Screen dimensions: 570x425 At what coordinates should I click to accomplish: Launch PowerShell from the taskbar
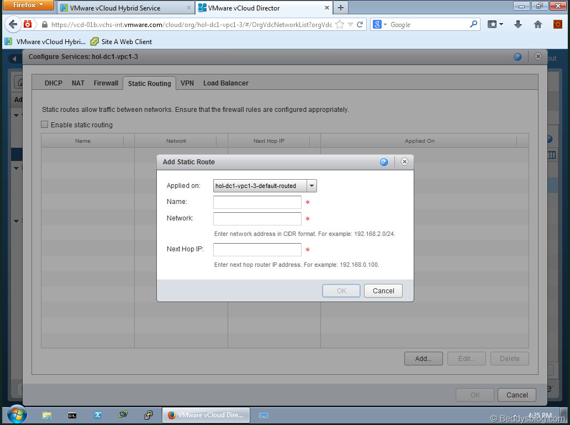click(x=98, y=415)
